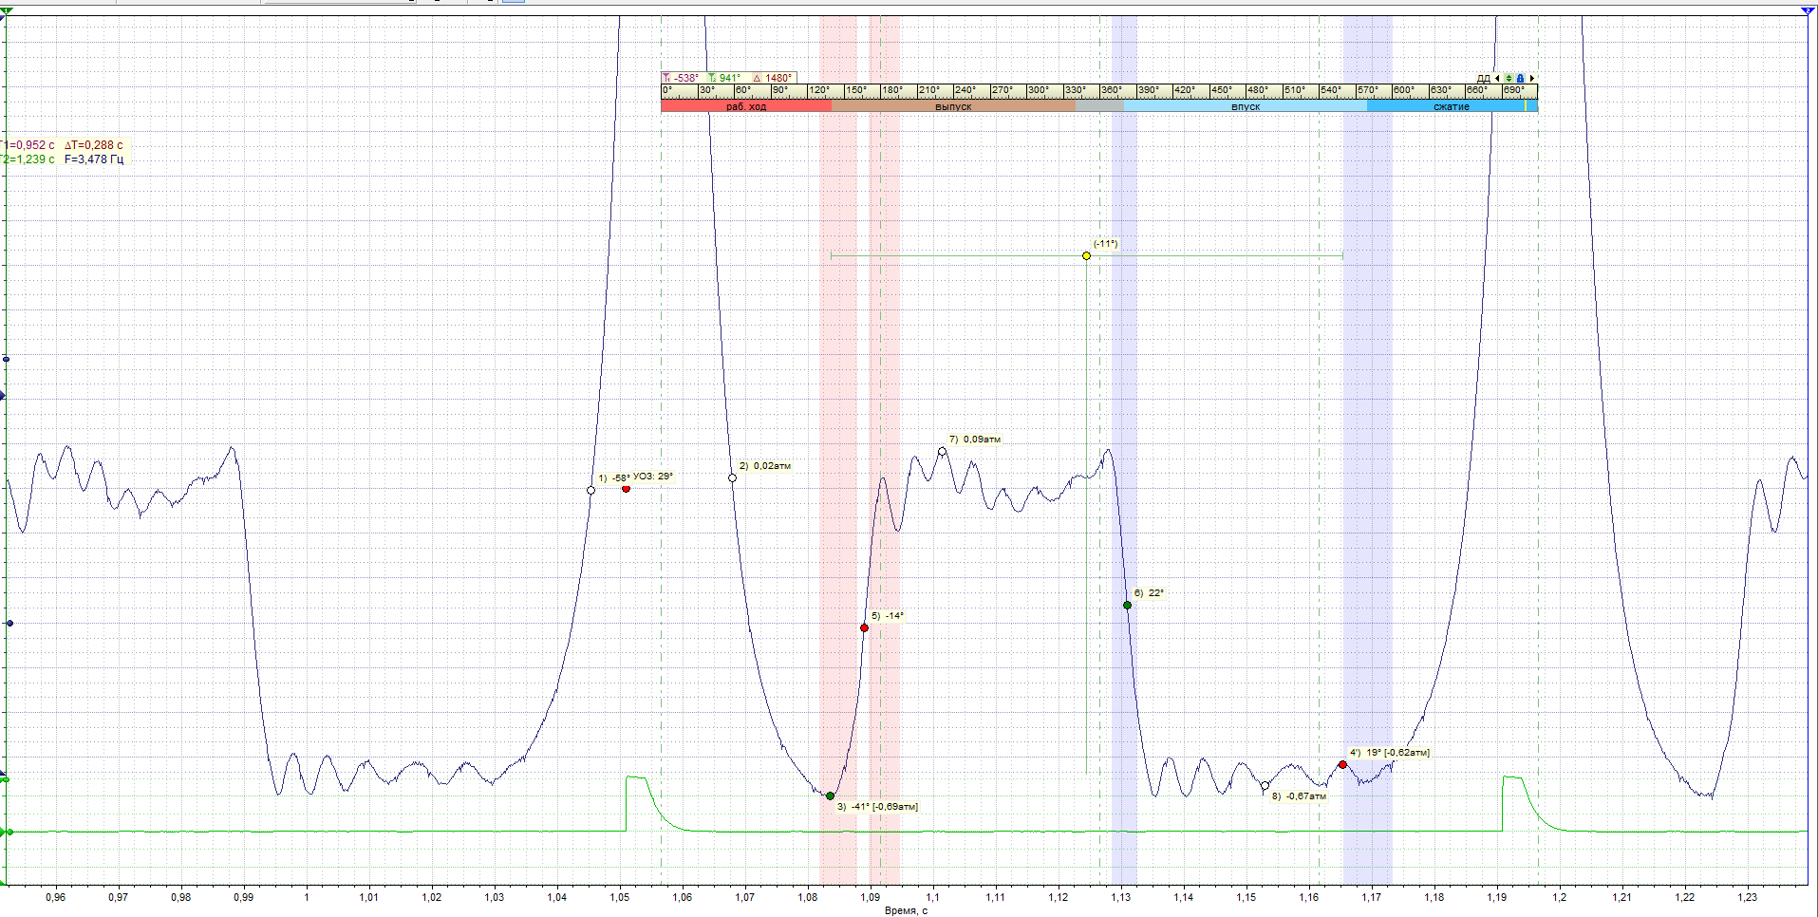Click the 690° tick on degree ruler
The width and height of the screenshot is (1818, 917).
click(1514, 90)
